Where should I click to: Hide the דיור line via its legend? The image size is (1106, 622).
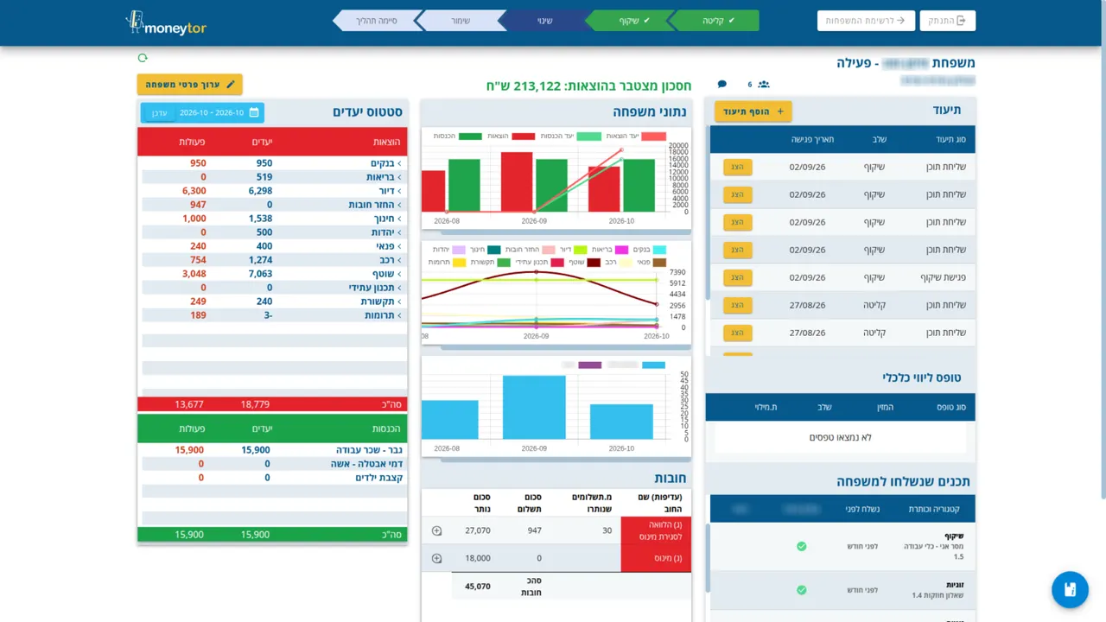click(x=573, y=250)
